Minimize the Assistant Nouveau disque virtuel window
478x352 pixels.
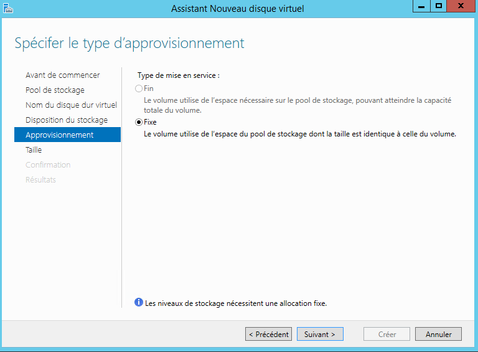click(x=421, y=6)
